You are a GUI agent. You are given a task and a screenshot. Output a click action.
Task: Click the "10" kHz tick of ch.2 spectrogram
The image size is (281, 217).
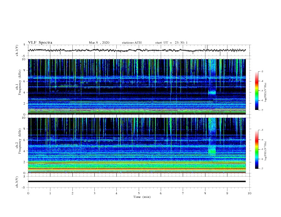tap(24, 118)
